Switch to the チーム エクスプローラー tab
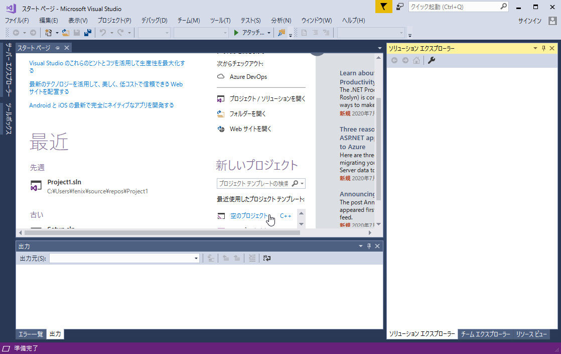Viewport: 561px width, 354px height. [485, 334]
